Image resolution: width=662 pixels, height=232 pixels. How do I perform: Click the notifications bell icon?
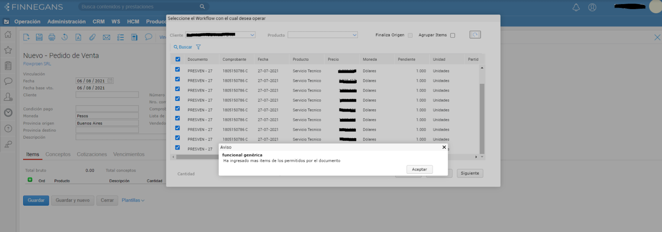(576, 7)
